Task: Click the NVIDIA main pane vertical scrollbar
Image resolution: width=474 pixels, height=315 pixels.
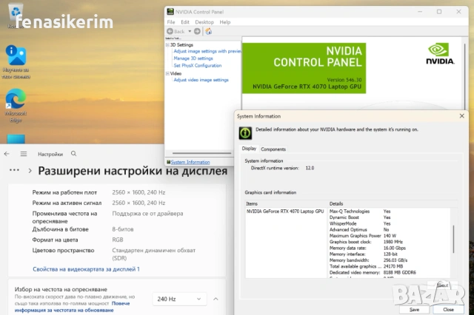Action: [465, 75]
